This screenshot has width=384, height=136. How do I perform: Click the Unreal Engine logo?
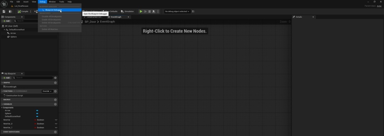(4, 4)
